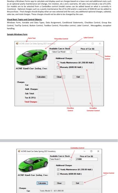Minimize the form with the grayed-out title
Screen dimensions: 118x193
point(86,44)
